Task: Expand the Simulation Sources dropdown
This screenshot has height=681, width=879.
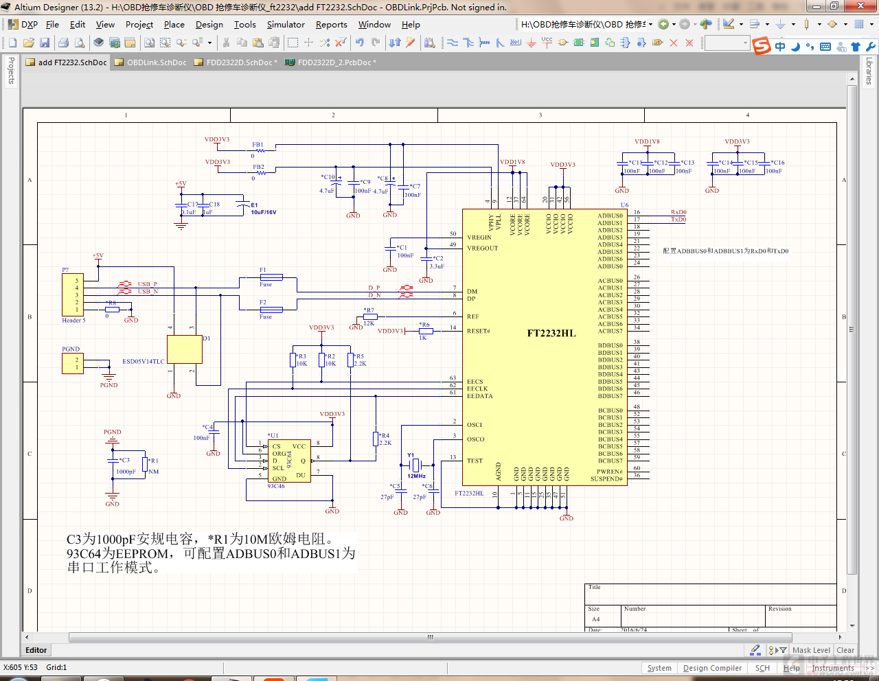Action: coord(845,24)
